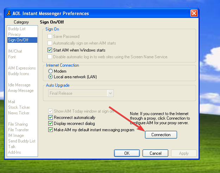Uncheck Make AIM my default instant messaging program
220x173 pixels.
(x=50, y=130)
